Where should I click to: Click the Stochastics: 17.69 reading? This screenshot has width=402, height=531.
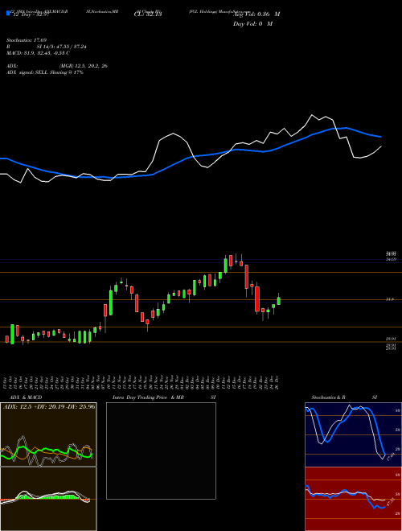pyautogui.click(x=27, y=40)
